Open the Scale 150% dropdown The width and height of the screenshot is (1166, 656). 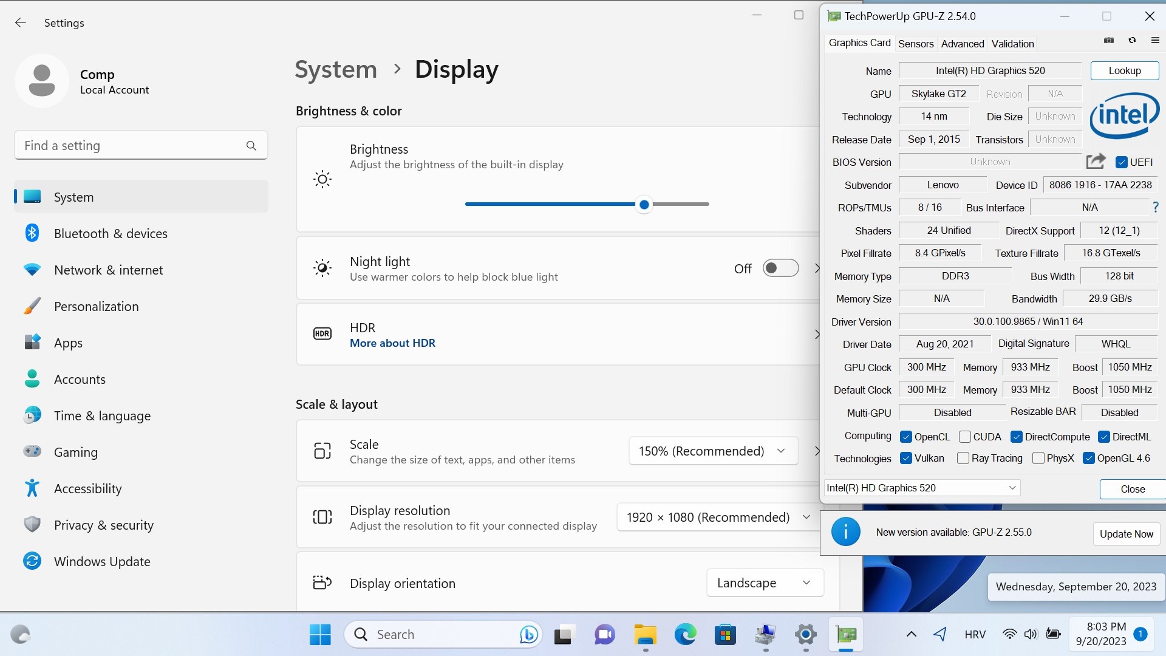713,451
